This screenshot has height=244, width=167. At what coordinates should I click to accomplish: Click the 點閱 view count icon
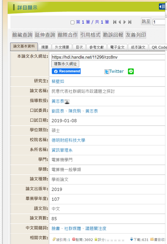[x=74, y=239]
